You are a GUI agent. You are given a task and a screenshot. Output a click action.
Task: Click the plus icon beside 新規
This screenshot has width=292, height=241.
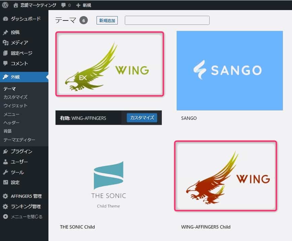tap(78, 5)
